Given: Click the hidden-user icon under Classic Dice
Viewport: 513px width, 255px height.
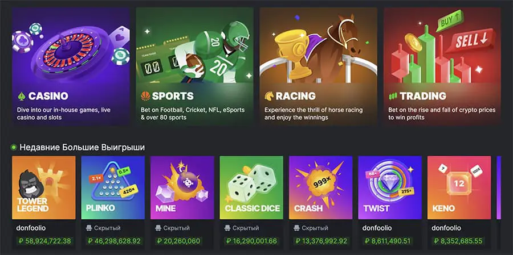Looking at the screenshot, I should click(227, 228).
